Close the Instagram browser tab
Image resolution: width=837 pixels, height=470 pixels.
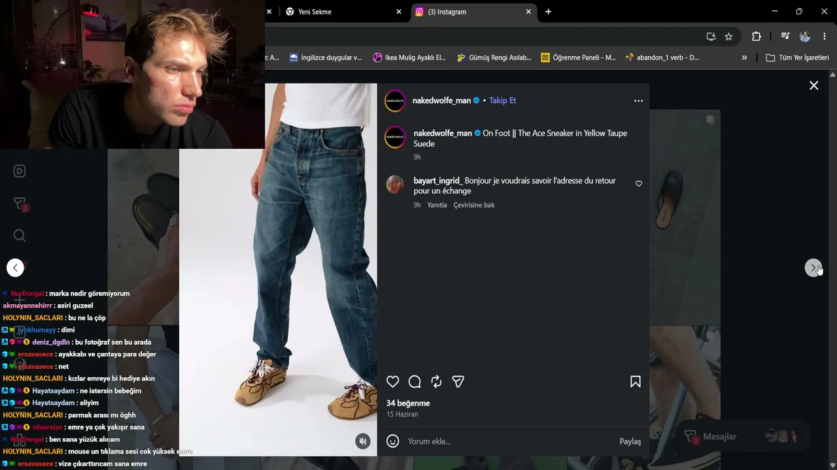pos(529,12)
